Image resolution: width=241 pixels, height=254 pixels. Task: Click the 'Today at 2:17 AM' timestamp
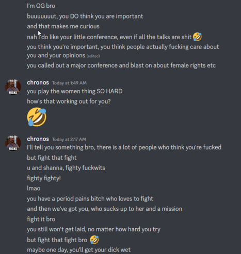pyautogui.click(x=69, y=139)
